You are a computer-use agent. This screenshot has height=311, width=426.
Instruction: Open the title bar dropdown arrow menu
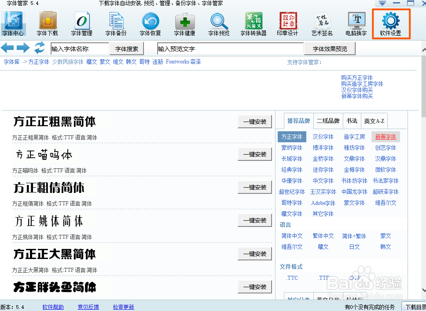coord(382,3)
